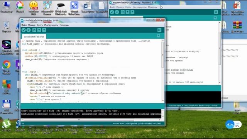247x139 pixels.
Task: Click Upload in the migaemSzaderjkoyPOserialy window
Action: click(x=117, y=12)
